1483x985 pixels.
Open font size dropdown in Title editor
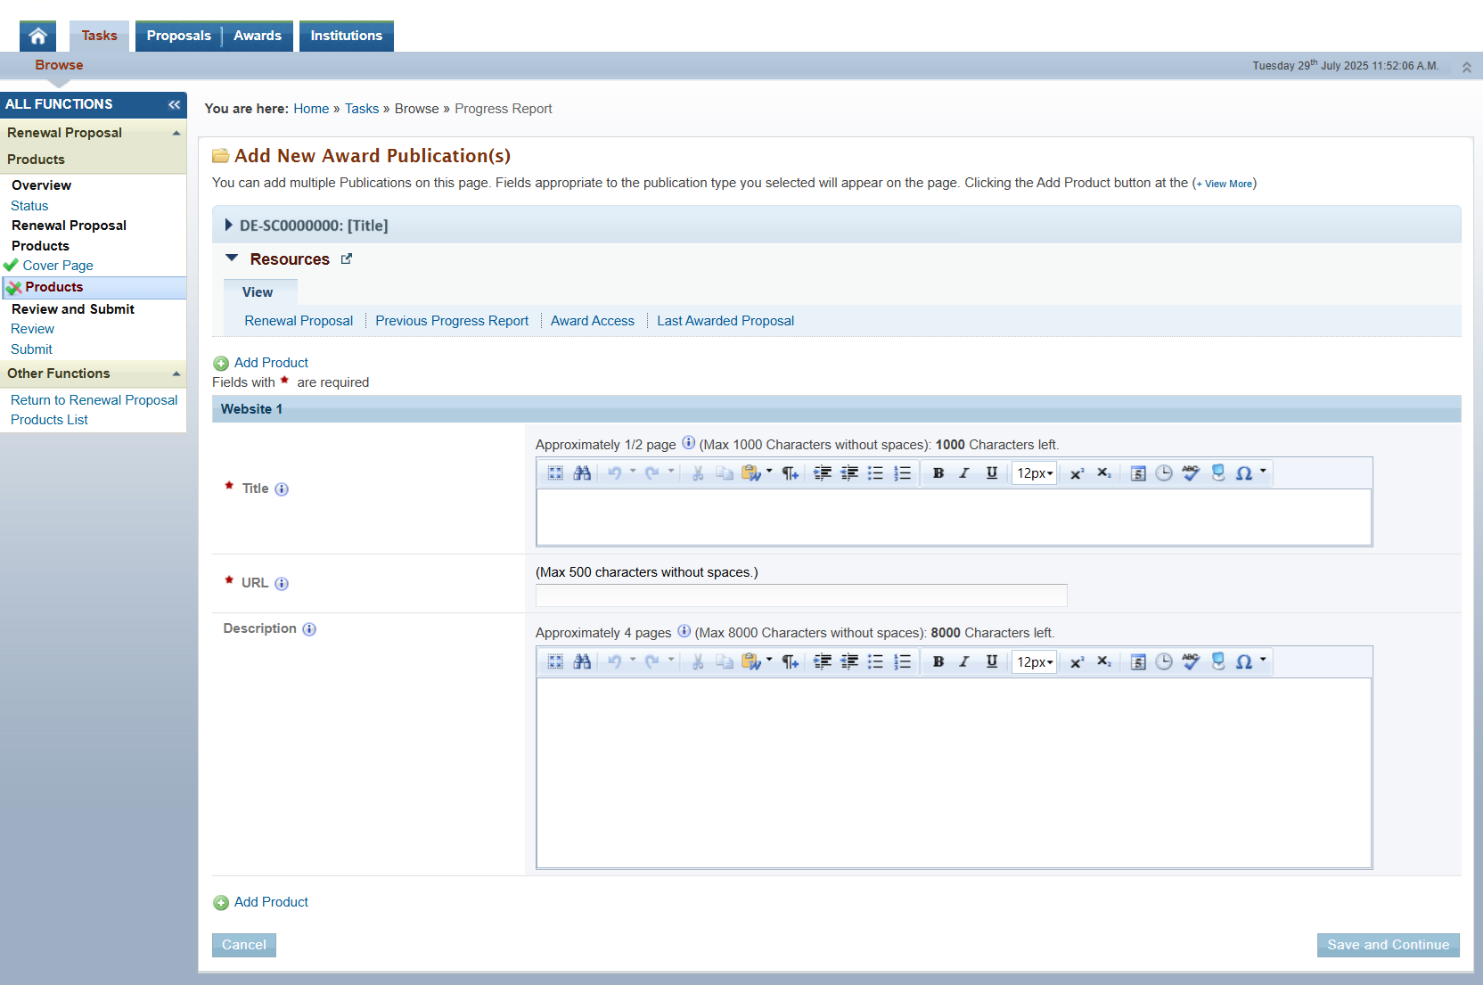(1035, 473)
